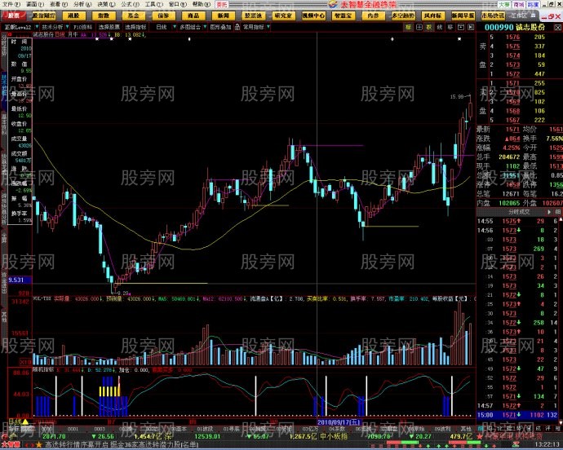The image size is (563, 450).
Task: Click the news headline 高送转行情序幕开启
Action: 76,445
